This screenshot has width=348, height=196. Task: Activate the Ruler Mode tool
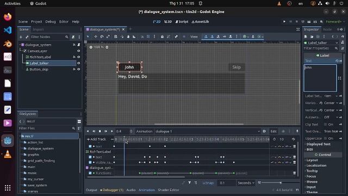pos(134,36)
